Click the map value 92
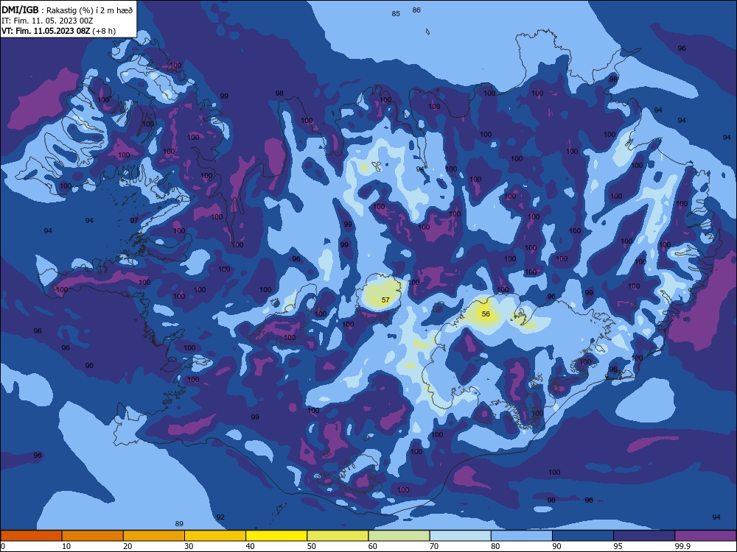The width and height of the screenshot is (737, 552). 220,517
